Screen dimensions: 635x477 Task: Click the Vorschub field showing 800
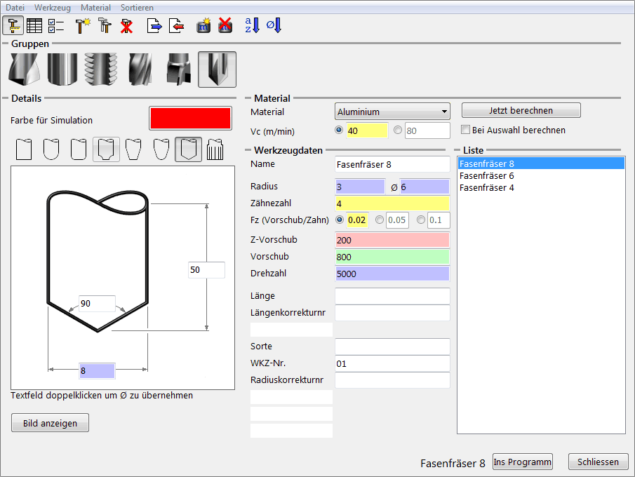pyautogui.click(x=392, y=257)
